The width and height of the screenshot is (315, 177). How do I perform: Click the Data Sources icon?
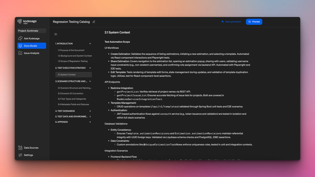coord(20,148)
